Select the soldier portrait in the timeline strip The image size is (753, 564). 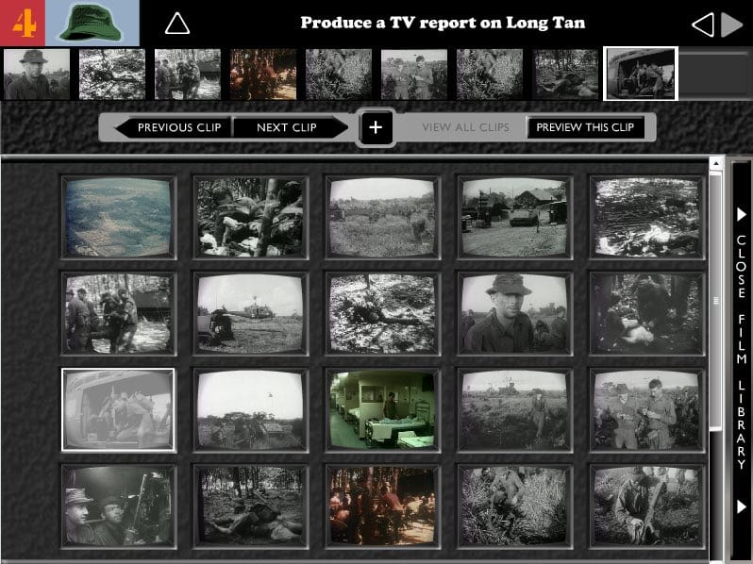click(x=37, y=75)
